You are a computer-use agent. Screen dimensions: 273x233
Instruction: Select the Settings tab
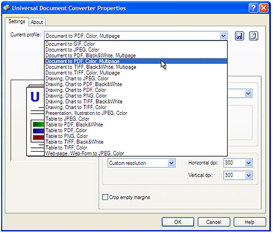point(17,21)
